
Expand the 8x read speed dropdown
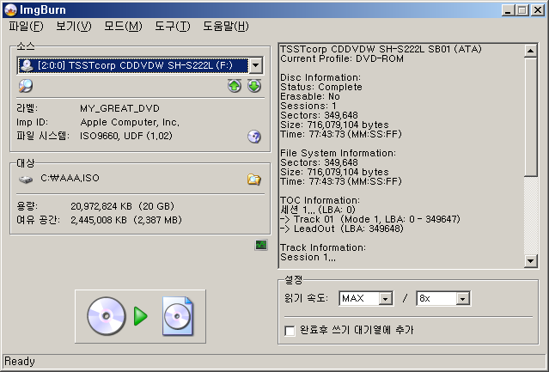tap(462, 298)
